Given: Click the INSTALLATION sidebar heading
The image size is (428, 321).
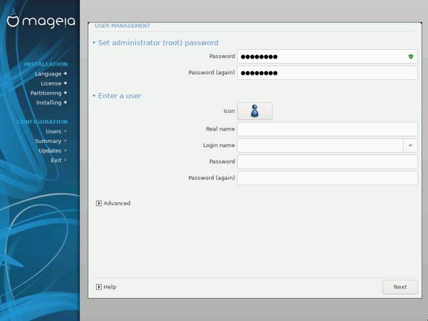Looking at the screenshot, I should pos(46,64).
